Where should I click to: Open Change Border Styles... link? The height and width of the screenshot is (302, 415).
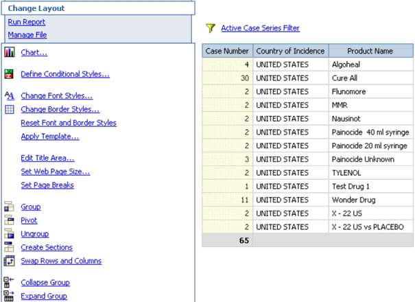click(x=60, y=109)
